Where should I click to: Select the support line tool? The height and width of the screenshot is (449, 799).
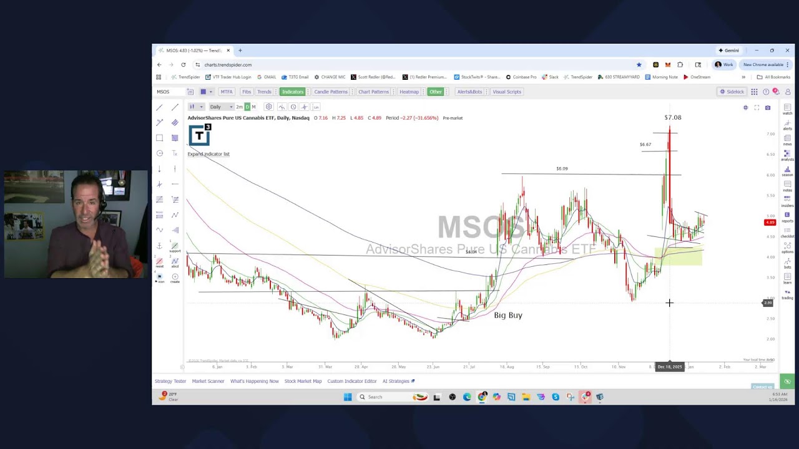[x=175, y=248]
